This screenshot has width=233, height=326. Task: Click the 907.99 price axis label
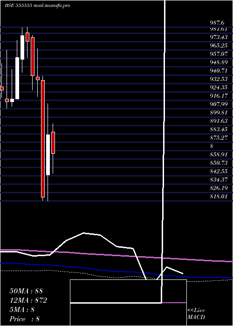(x=219, y=104)
